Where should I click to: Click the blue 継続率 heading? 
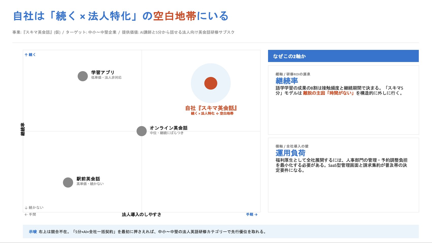click(287, 81)
